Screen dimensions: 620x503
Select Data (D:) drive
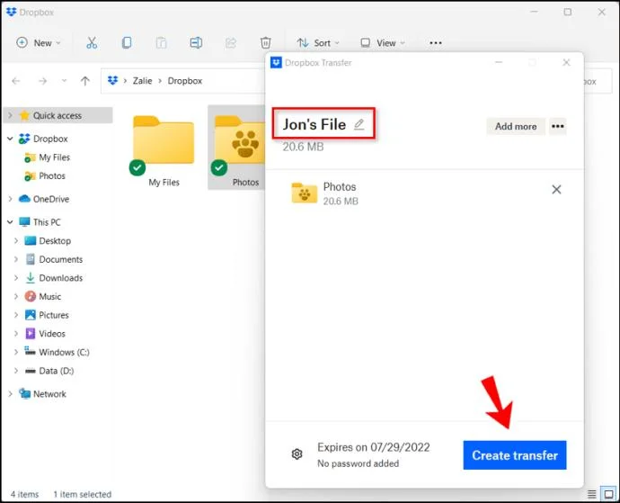[x=56, y=371]
